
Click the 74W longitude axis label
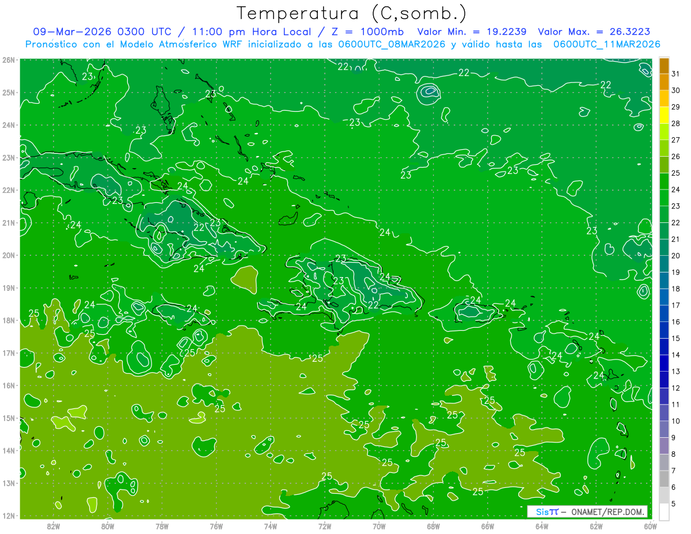tap(271, 526)
